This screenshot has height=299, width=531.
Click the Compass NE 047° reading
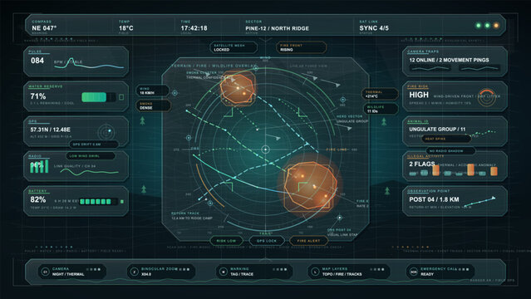pos(44,28)
